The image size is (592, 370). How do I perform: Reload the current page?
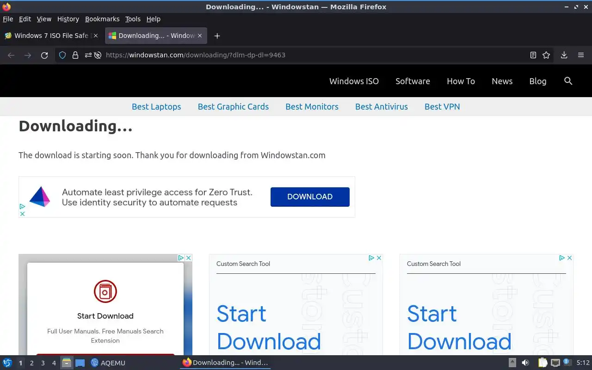(x=44, y=55)
